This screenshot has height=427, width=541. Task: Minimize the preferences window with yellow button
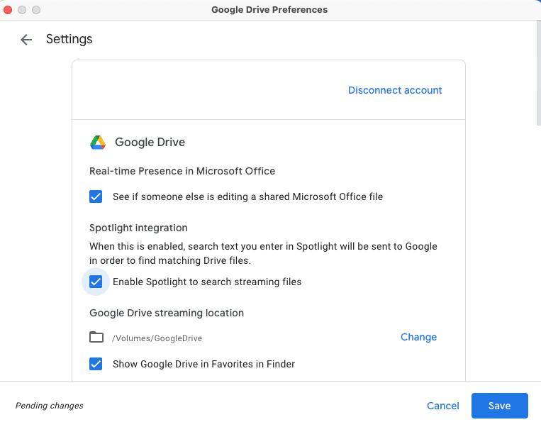point(22,10)
